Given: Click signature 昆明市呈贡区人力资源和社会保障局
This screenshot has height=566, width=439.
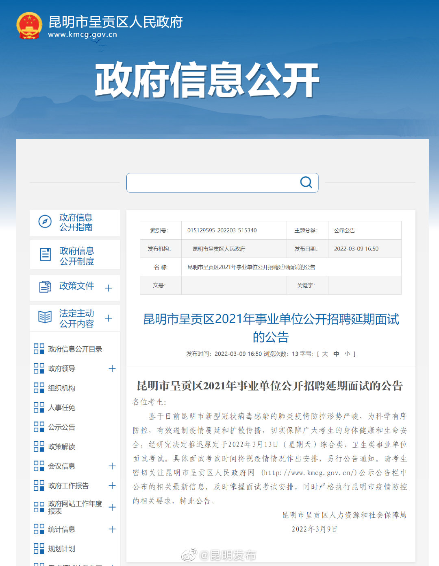Looking at the screenshot, I should [345, 515].
